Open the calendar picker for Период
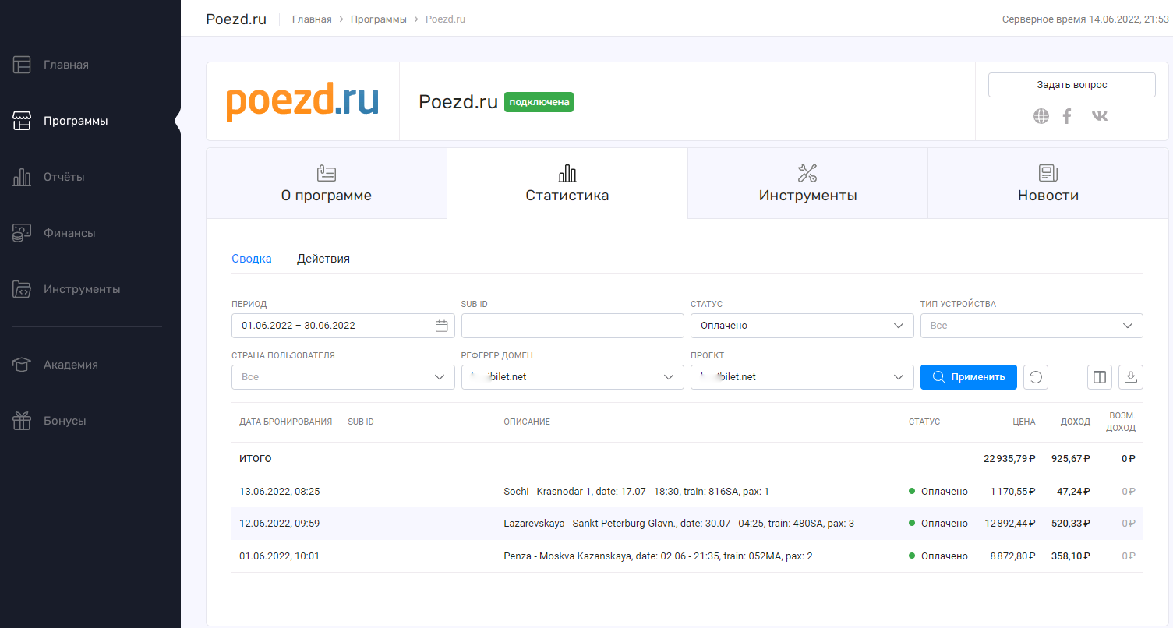Screen dimensions: 1173x628 coord(442,326)
